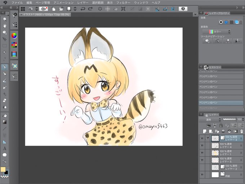Toggle Clip to layer below

[x=209, y=125]
